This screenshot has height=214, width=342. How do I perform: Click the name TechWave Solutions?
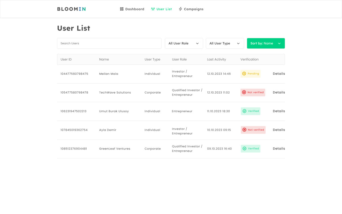(x=115, y=92)
